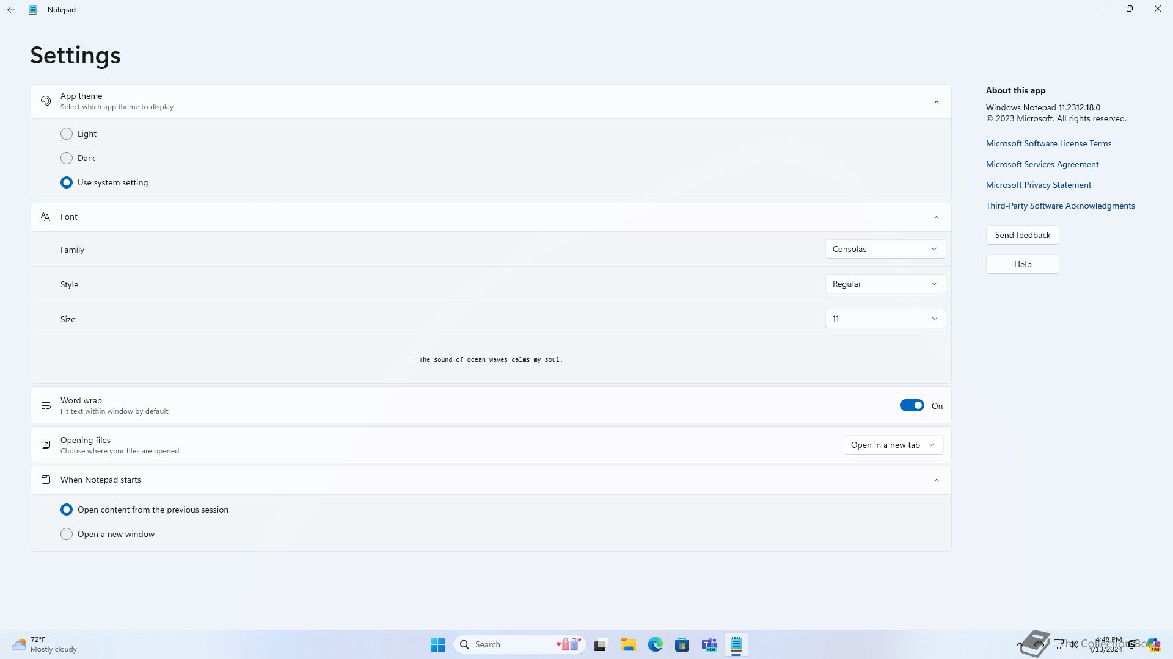
Task: Open the weather widget showing 72°F
Action: [x=44, y=644]
